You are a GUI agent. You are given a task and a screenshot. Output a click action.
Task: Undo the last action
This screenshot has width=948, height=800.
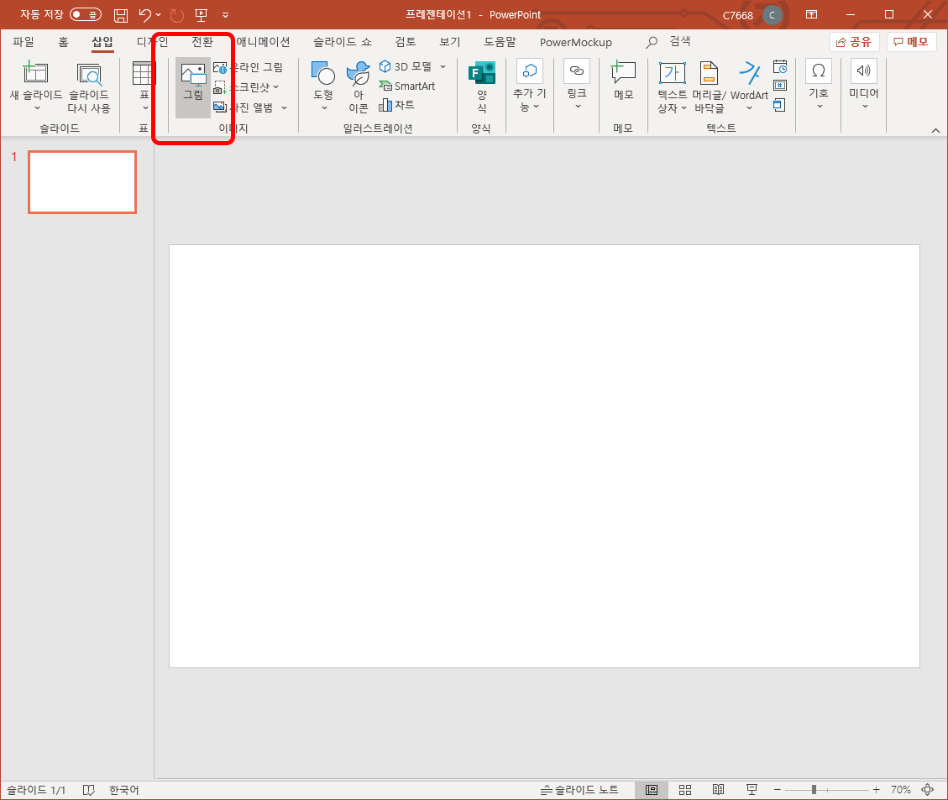point(144,14)
